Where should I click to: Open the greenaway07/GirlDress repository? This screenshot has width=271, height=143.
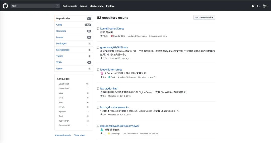[114, 47]
